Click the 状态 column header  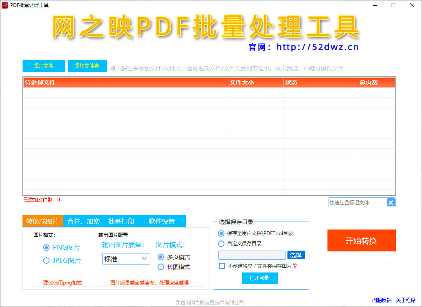(321, 83)
